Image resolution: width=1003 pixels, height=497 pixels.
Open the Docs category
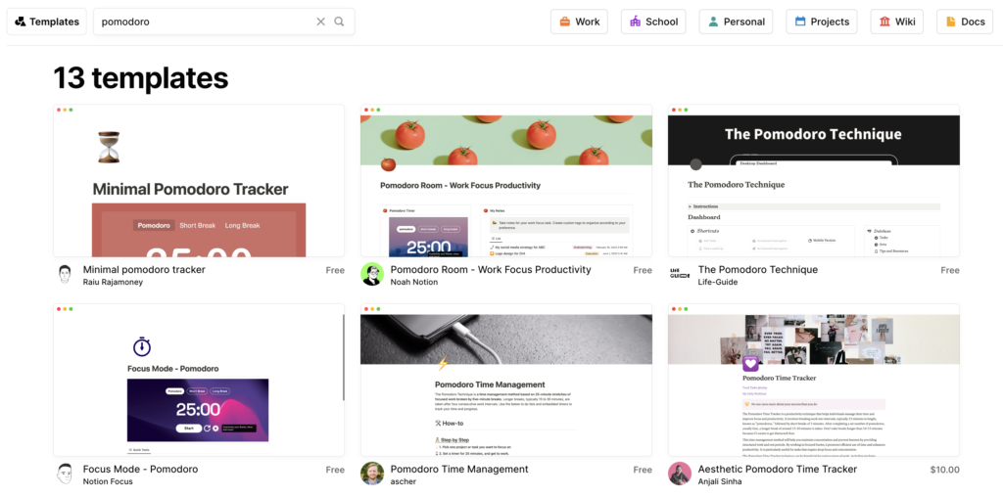(964, 22)
